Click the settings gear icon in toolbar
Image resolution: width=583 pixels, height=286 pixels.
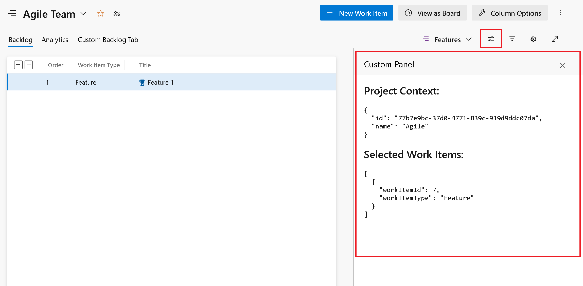534,39
